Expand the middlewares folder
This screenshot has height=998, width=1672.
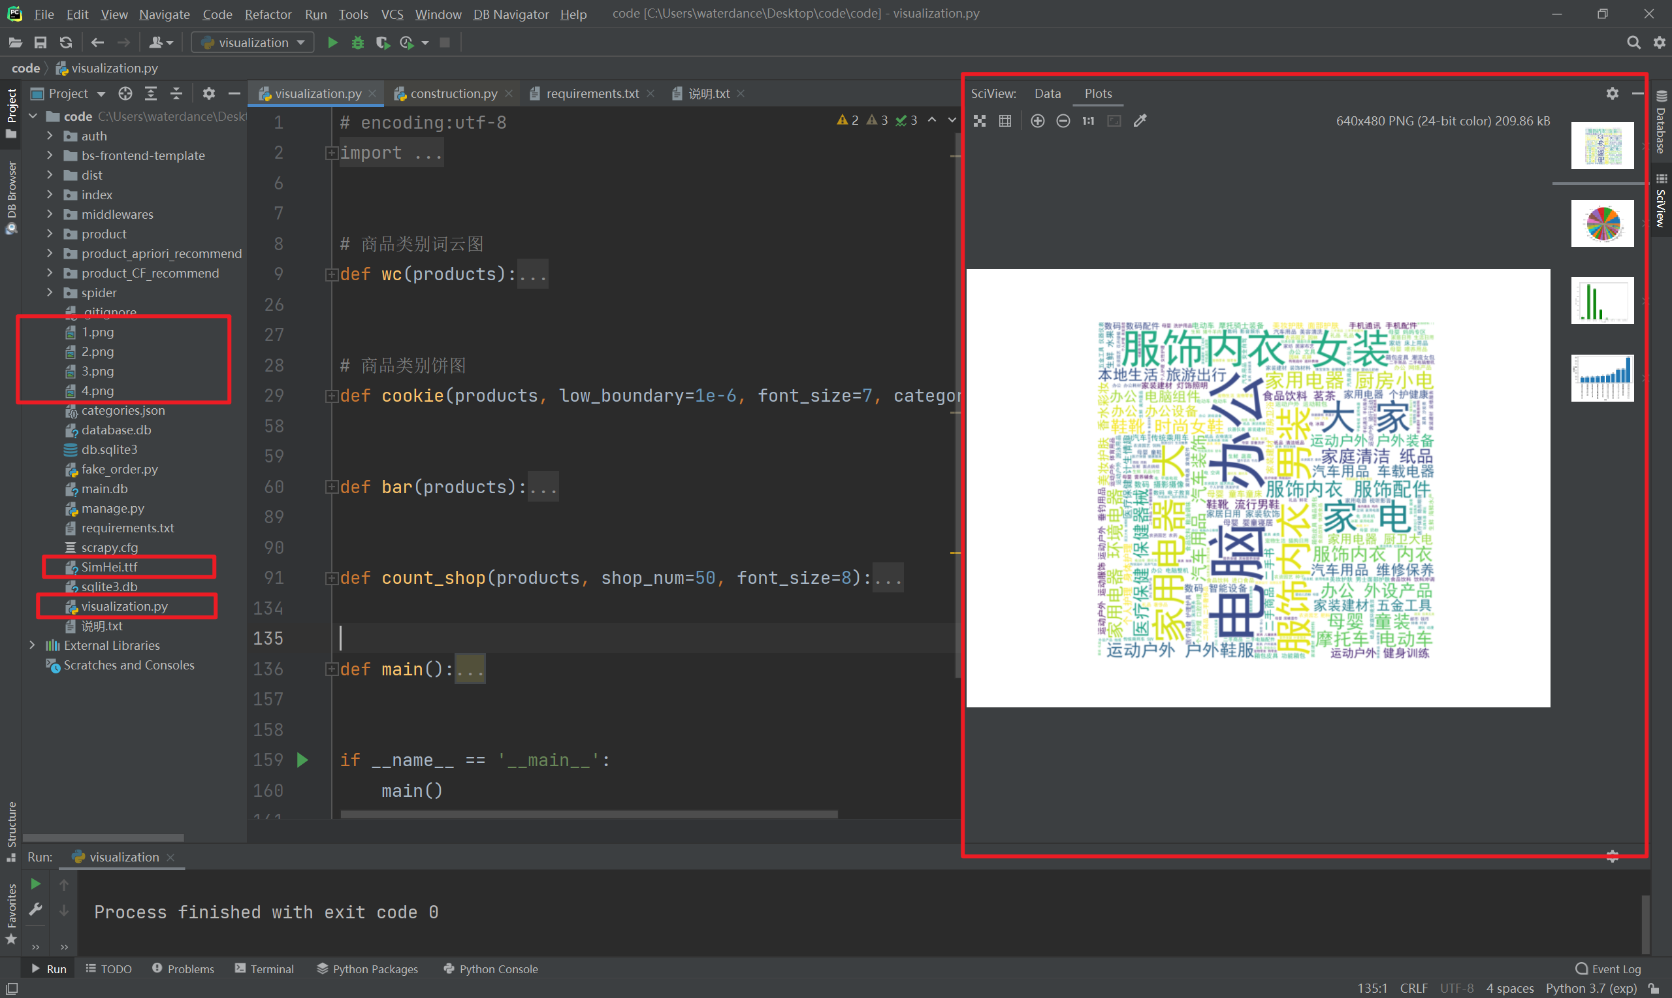tap(49, 214)
